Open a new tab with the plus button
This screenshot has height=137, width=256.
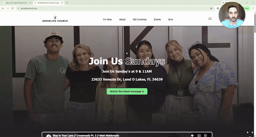pyautogui.click(x=67, y=2)
